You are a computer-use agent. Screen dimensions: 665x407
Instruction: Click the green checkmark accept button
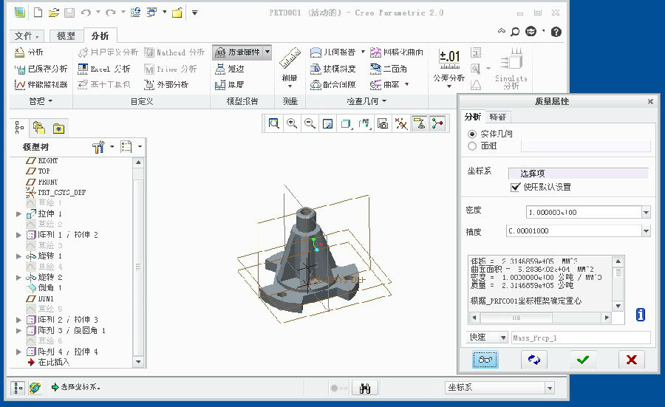point(583,360)
